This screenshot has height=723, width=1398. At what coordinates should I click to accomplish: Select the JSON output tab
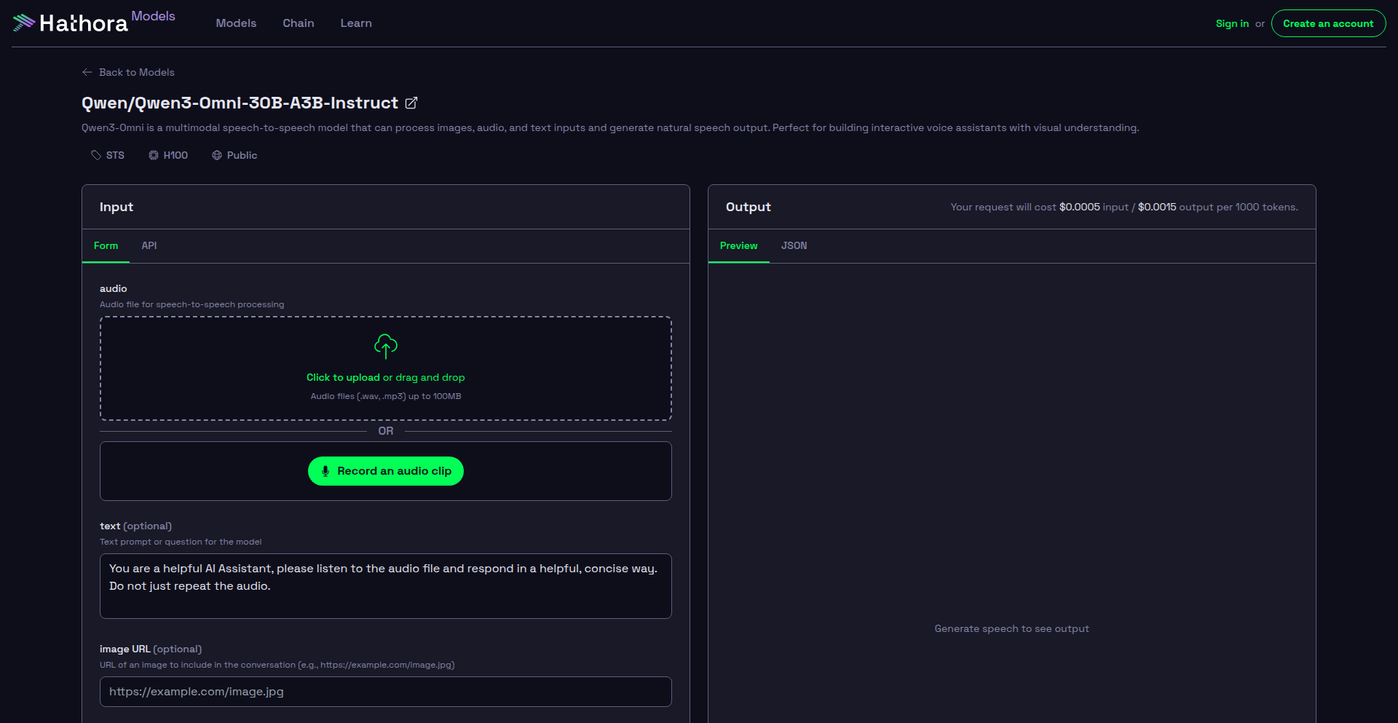(x=794, y=246)
